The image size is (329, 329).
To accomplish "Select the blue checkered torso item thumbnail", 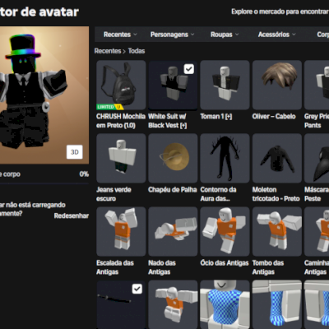I will tap(225, 304).
